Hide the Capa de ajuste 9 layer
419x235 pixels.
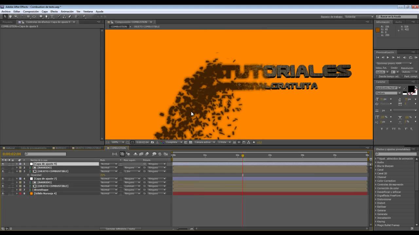pos(3,164)
